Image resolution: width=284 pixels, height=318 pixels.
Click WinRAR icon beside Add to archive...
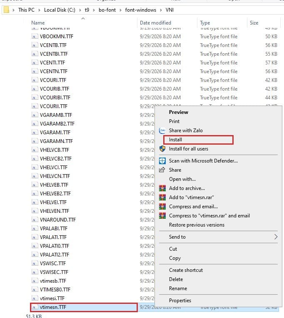162,188
